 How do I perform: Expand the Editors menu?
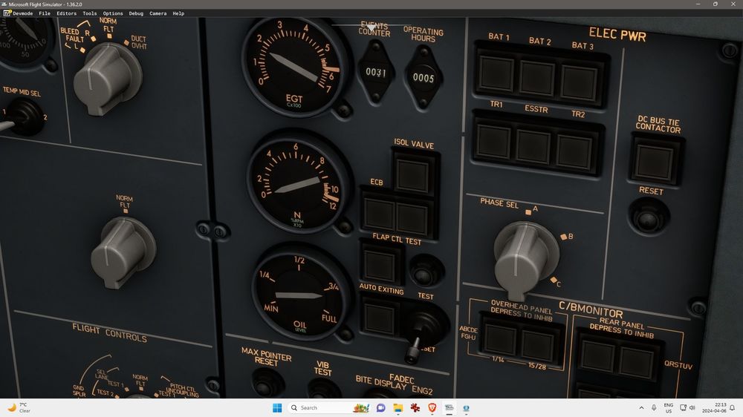66,13
